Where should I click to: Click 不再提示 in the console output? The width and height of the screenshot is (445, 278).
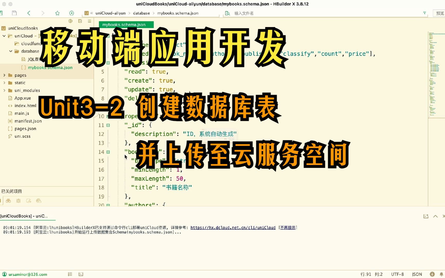pos(288,228)
